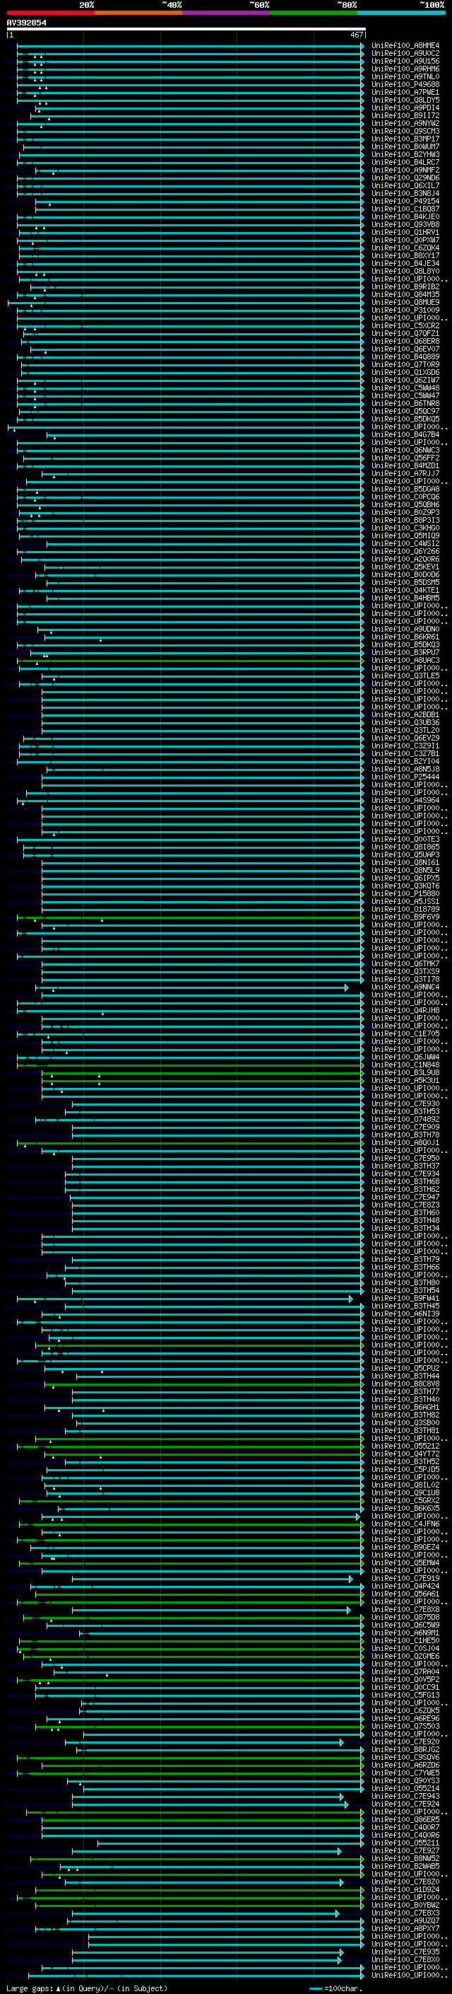Click the red 20% identity legend segment
The image size is (452, 1994).
click(50, 13)
